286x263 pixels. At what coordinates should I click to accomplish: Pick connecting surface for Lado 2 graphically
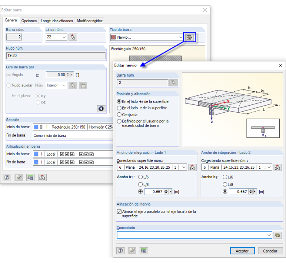point(277,167)
